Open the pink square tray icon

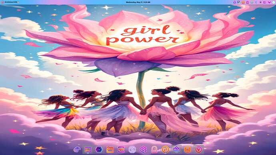tap(248, 2)
